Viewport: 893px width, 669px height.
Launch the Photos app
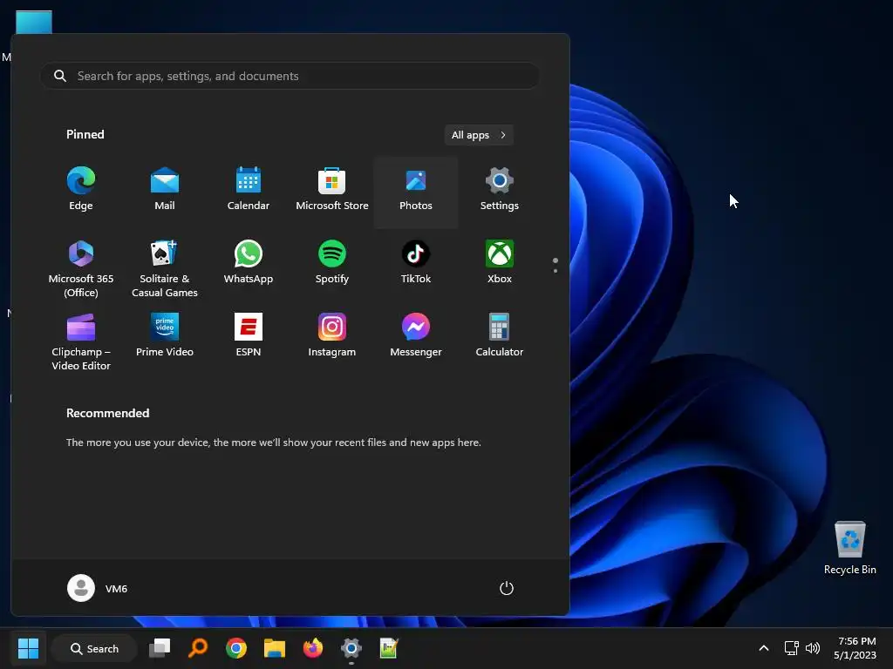(x=416, y=191)
